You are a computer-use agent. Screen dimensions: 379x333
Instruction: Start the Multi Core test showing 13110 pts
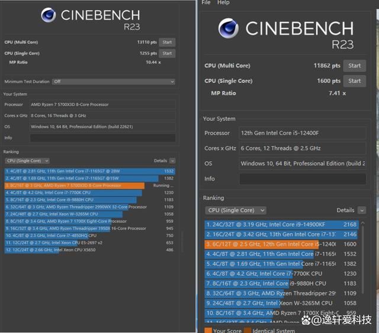(x=167, y=42)
